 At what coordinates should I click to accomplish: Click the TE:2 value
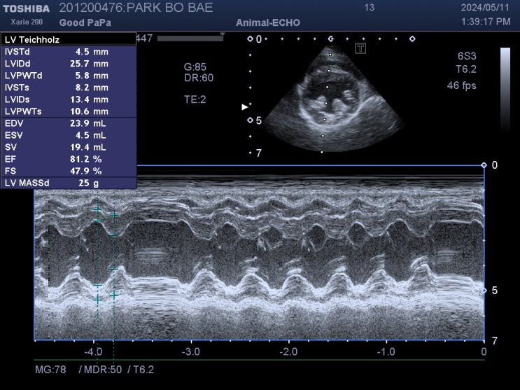tap(195, 99)
